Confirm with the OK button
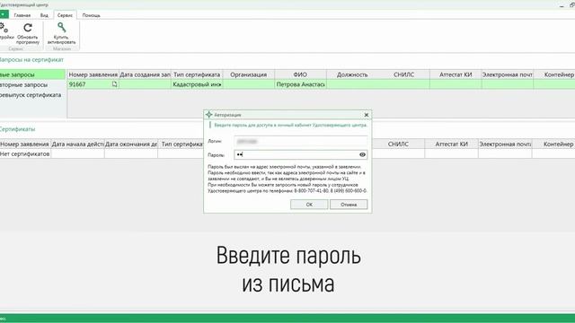575x323 pixels. pos(309,205)
